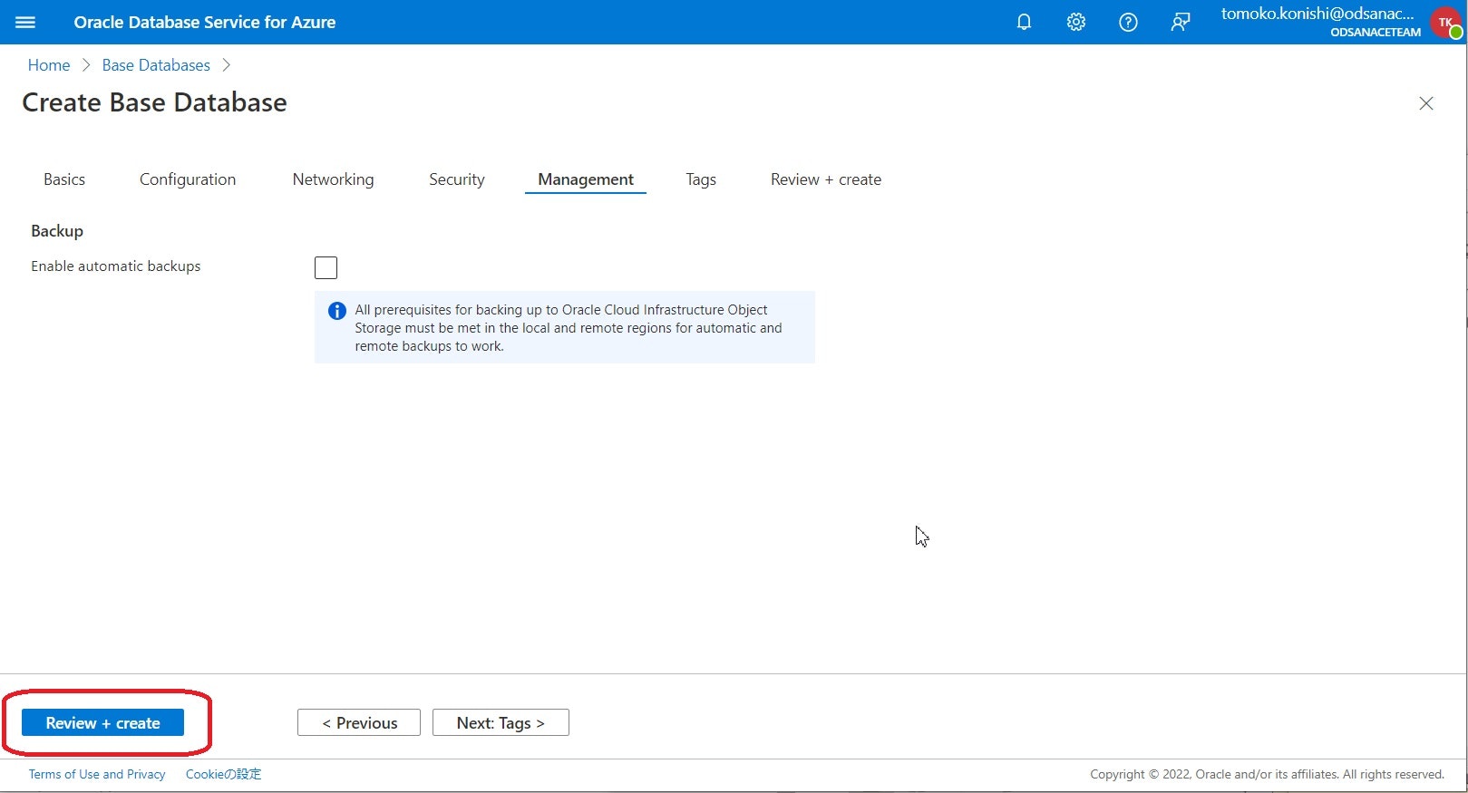Image resolution: width=1468 pixels, height=793 pixels.
Task: Open Base Databases breadcrumb link
Action: [156, 65]
